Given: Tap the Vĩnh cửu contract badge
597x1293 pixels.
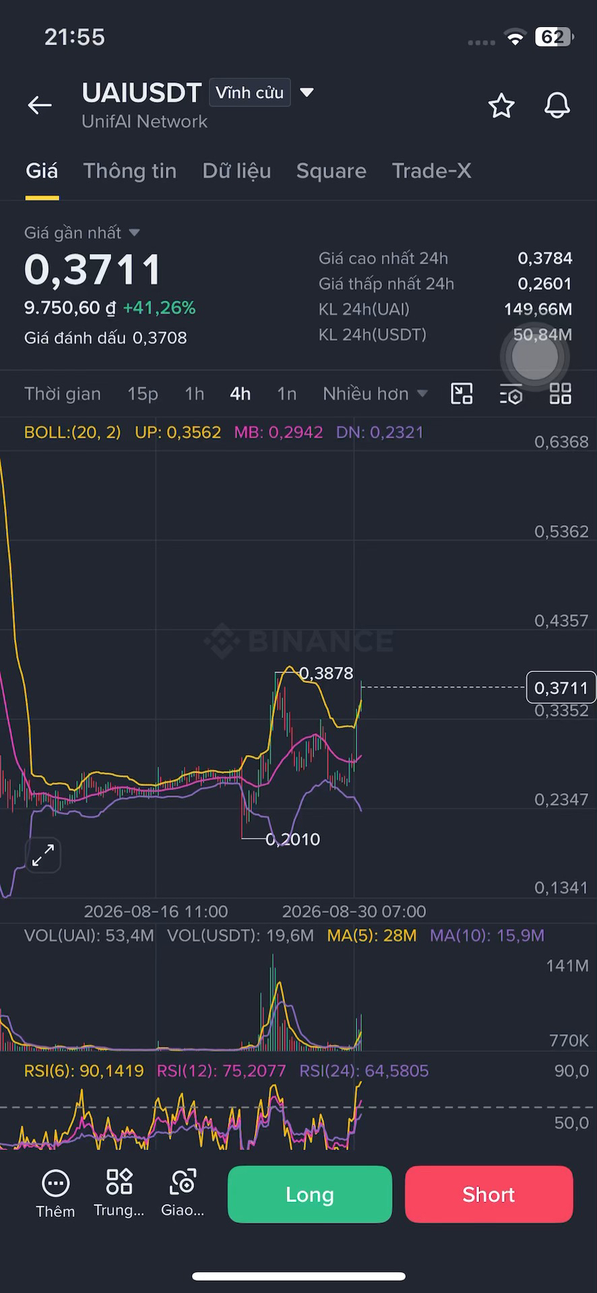Looking at the screenshot, I should (250, 92).
